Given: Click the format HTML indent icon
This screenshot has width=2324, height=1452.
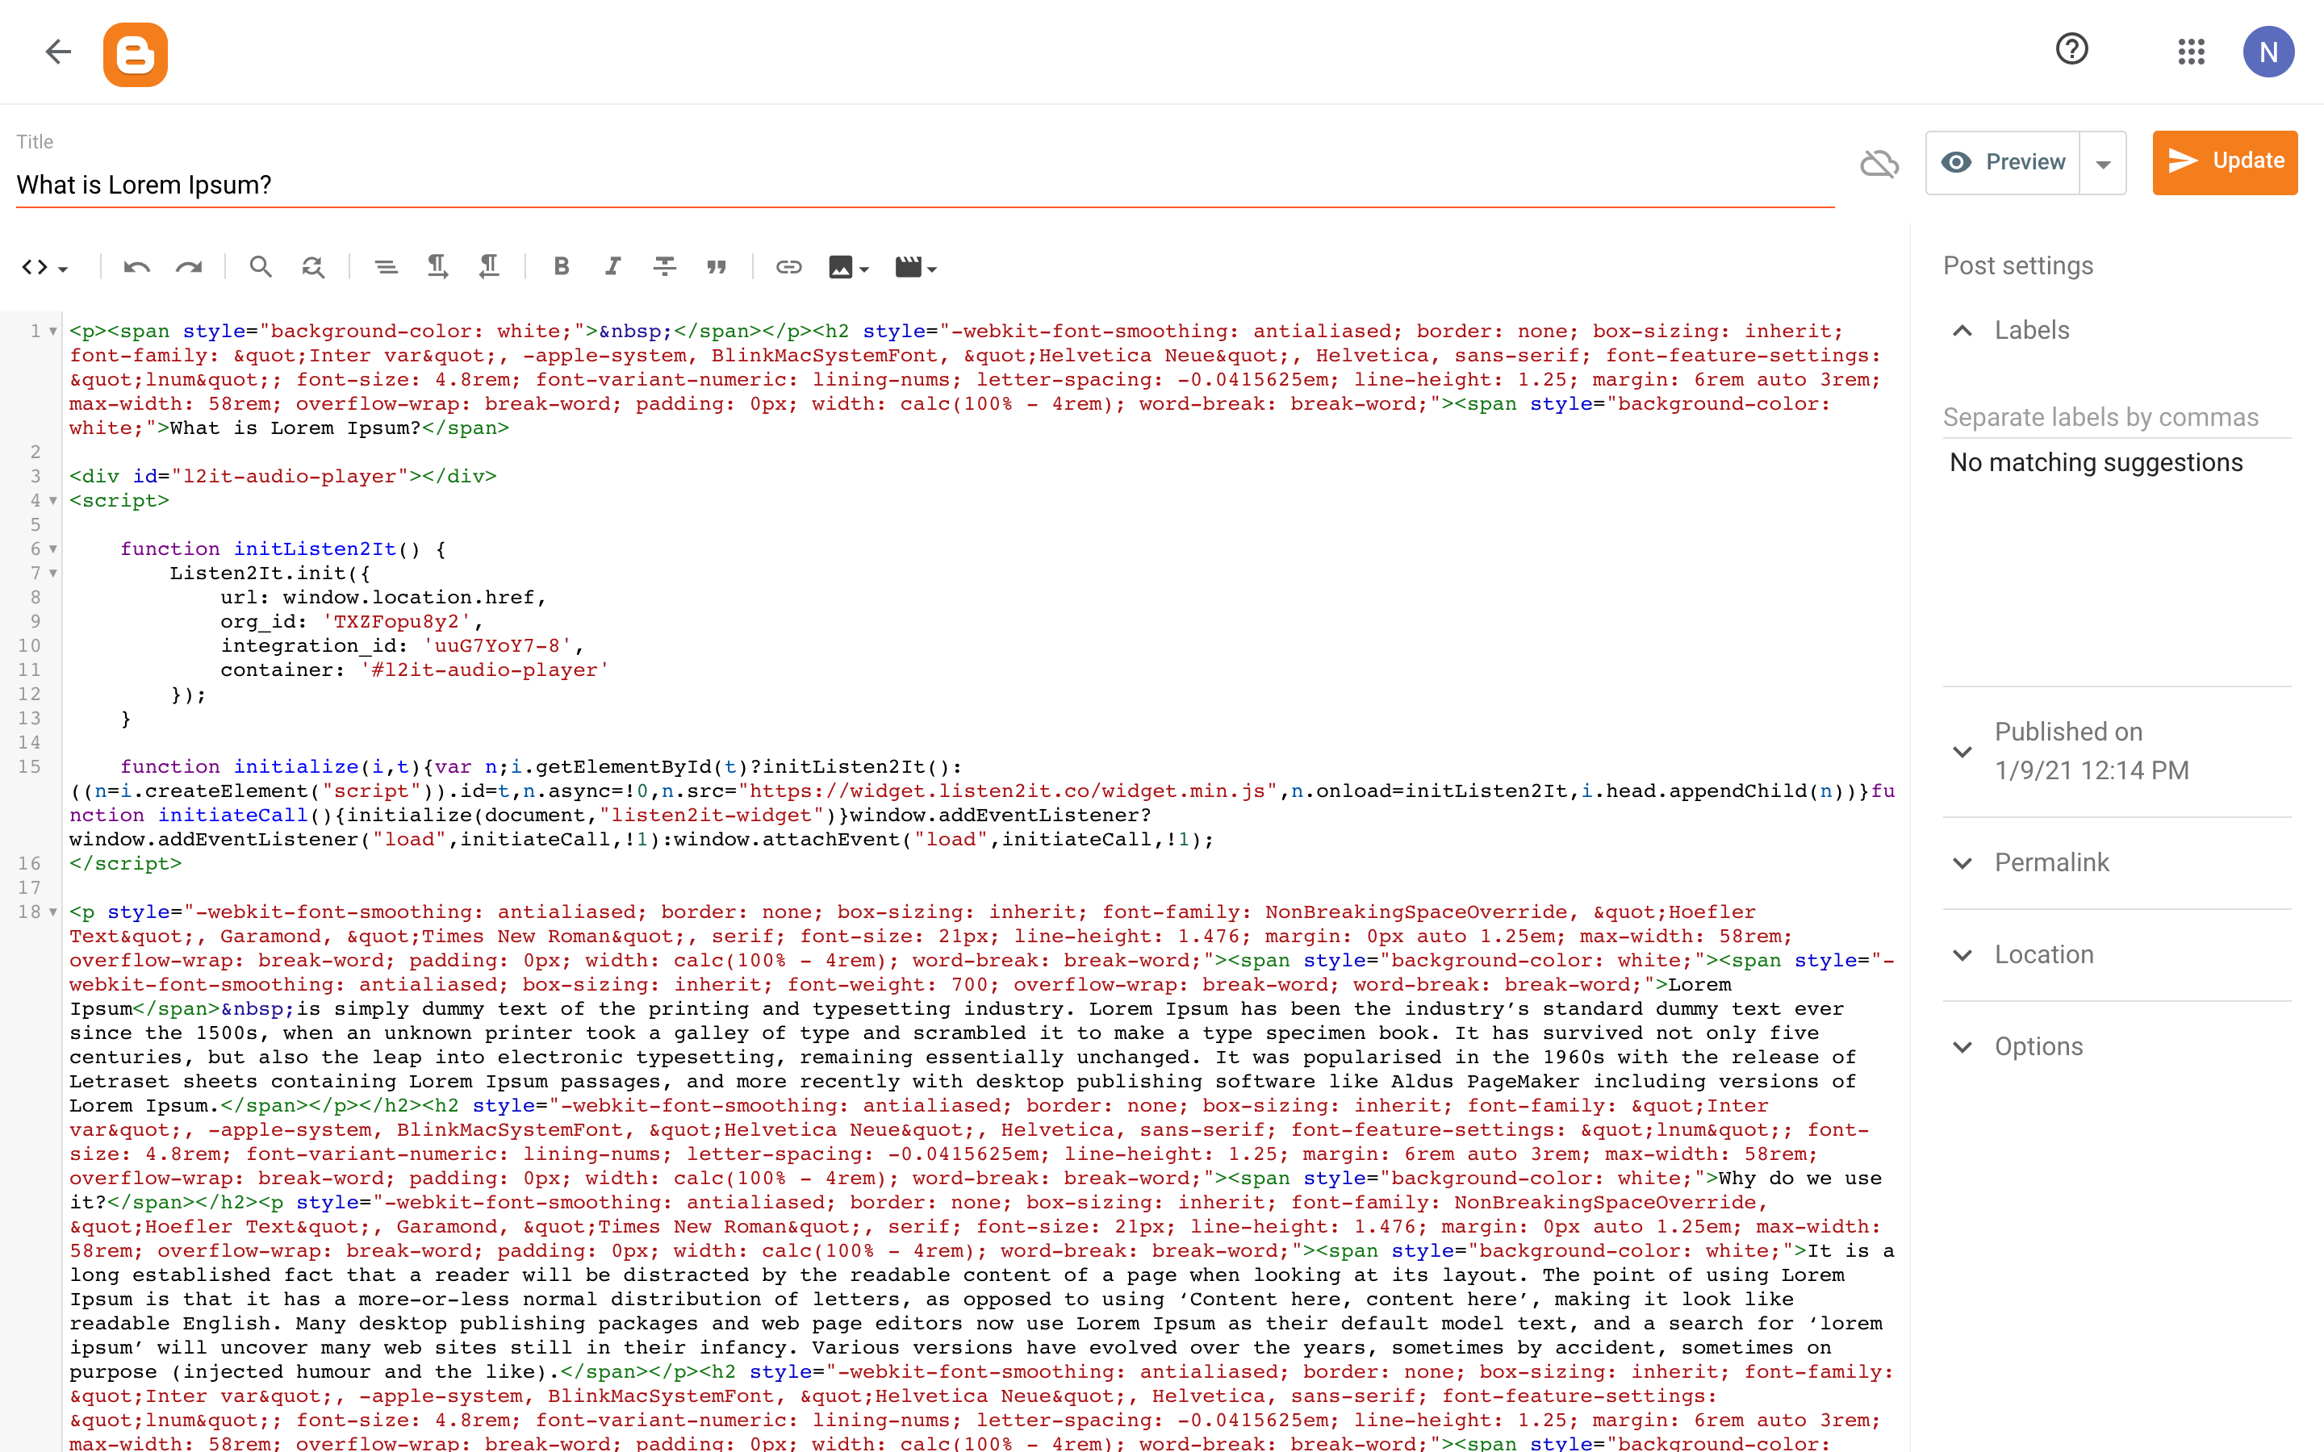Looking at the screenshot, I should tap(386, 267).
